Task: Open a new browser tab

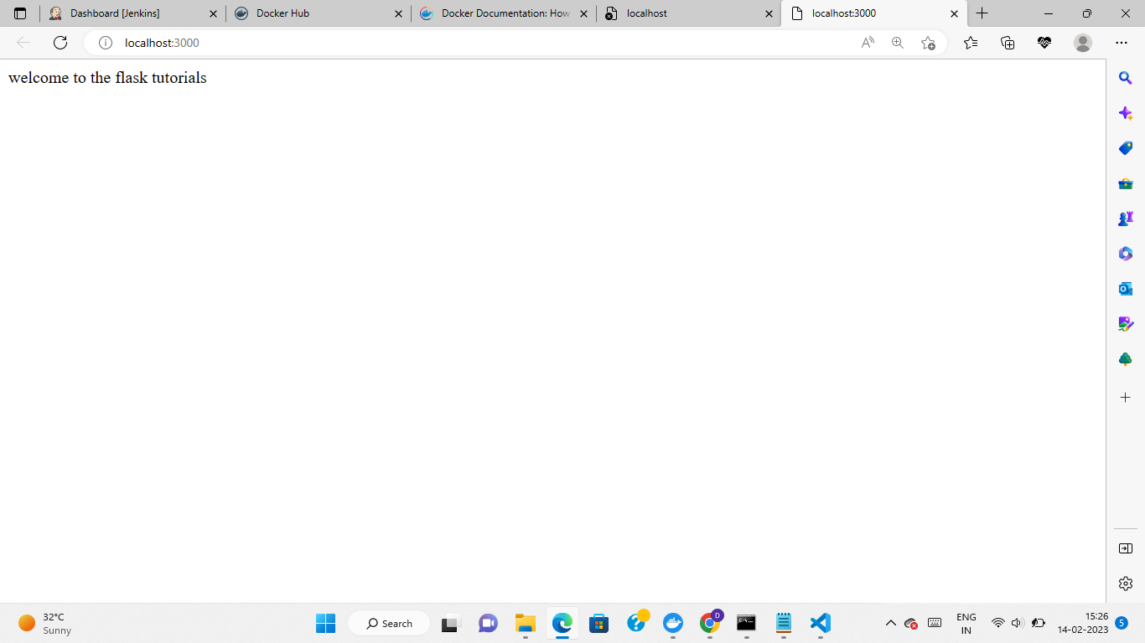Action: click(x=982, y=13)
